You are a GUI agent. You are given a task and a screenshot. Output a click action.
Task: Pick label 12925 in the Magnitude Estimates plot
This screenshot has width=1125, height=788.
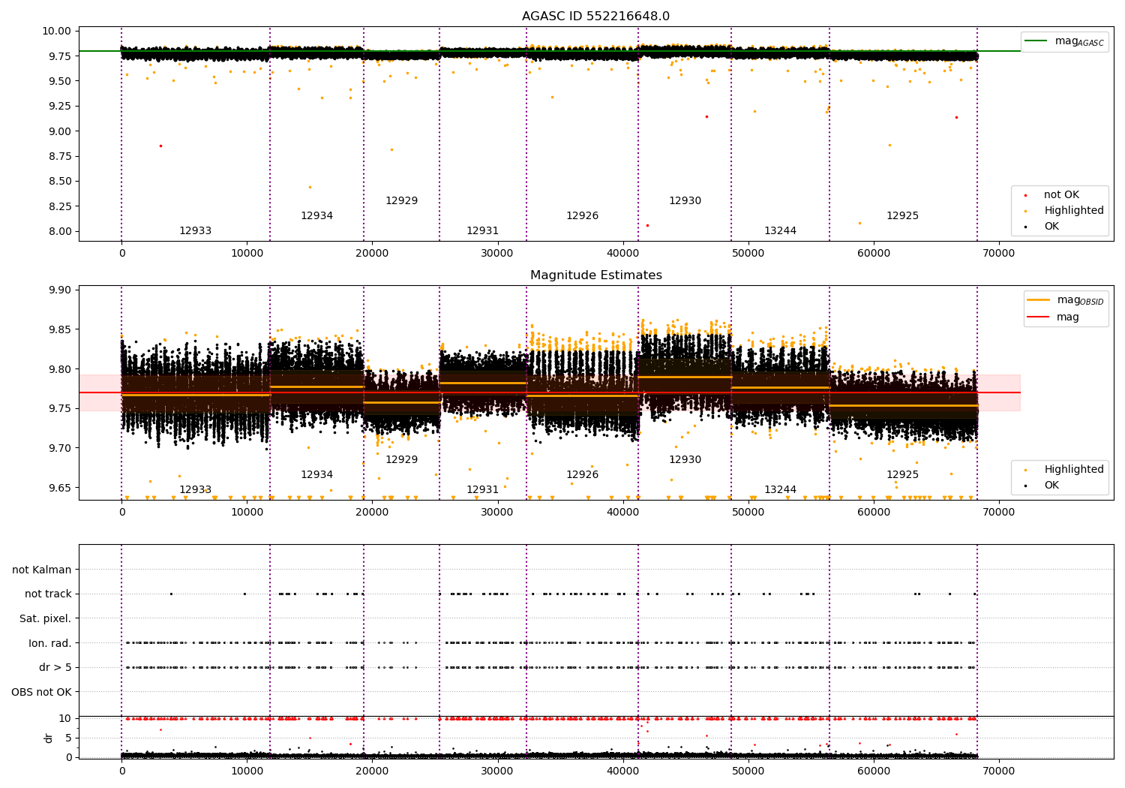click(902, 475)
